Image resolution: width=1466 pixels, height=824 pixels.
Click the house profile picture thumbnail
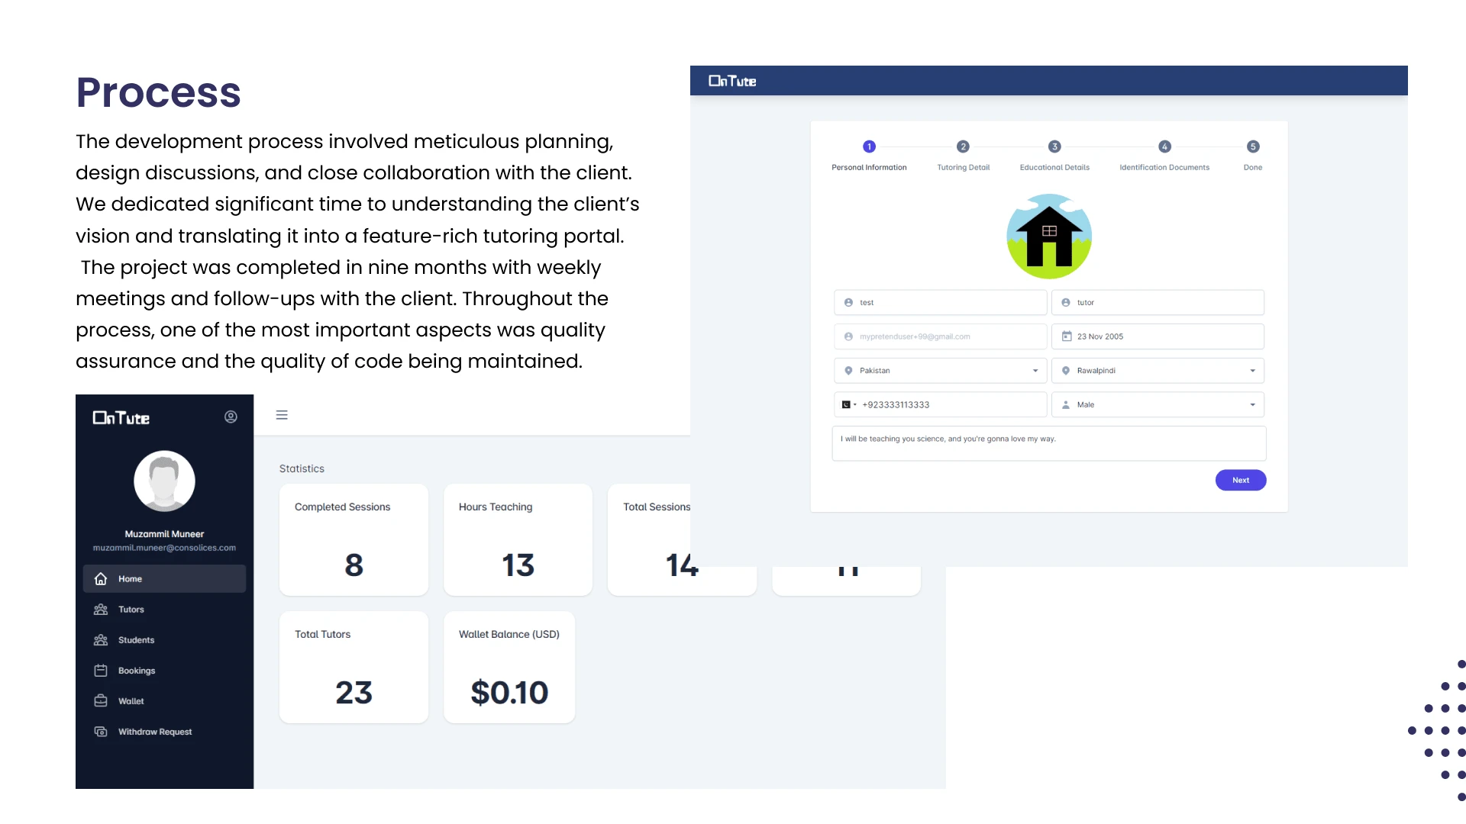[x=1049, y=237]
